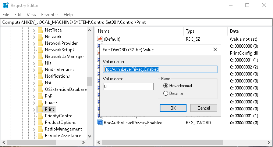Click the tree pane horizontal scroll right arrow
This screenshot has height=147, width=273.
(x=84, y=143)
